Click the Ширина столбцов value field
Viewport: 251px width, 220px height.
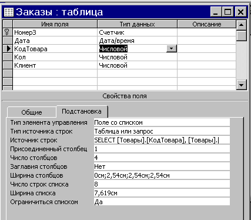pos(162,175)
